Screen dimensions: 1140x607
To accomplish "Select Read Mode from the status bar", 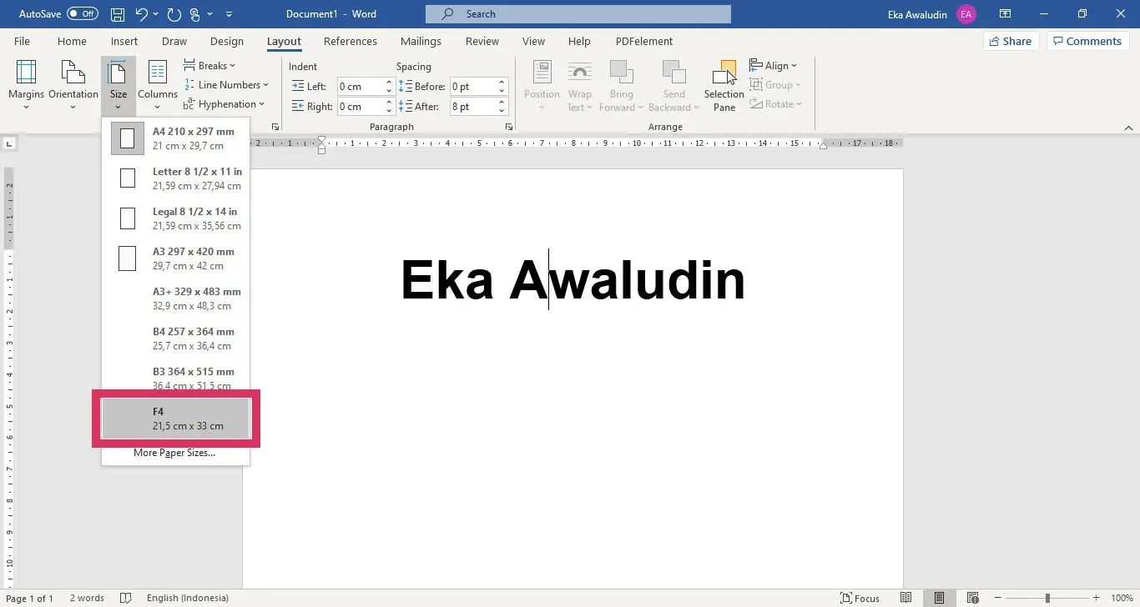I will (x=905, y=598).
